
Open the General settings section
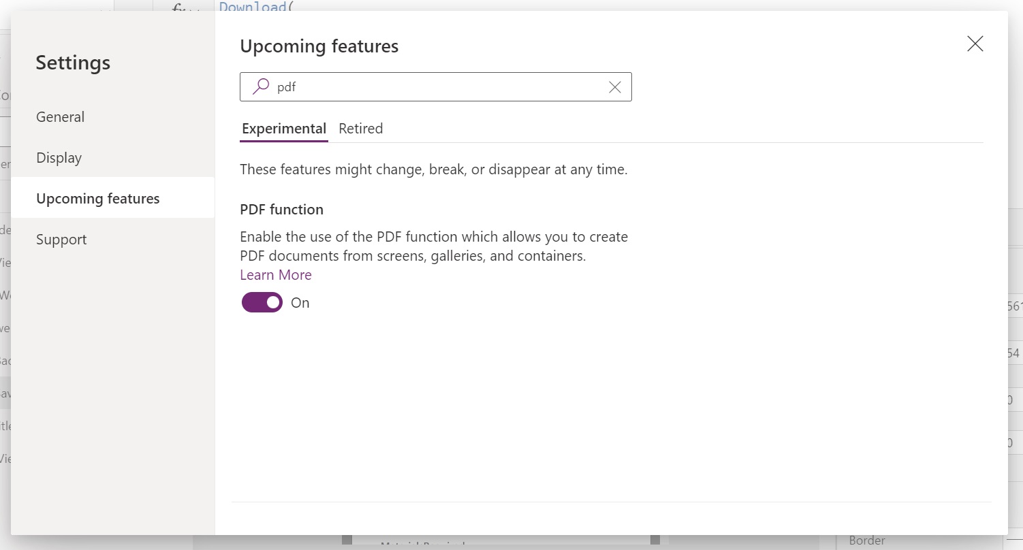point(60,116)
